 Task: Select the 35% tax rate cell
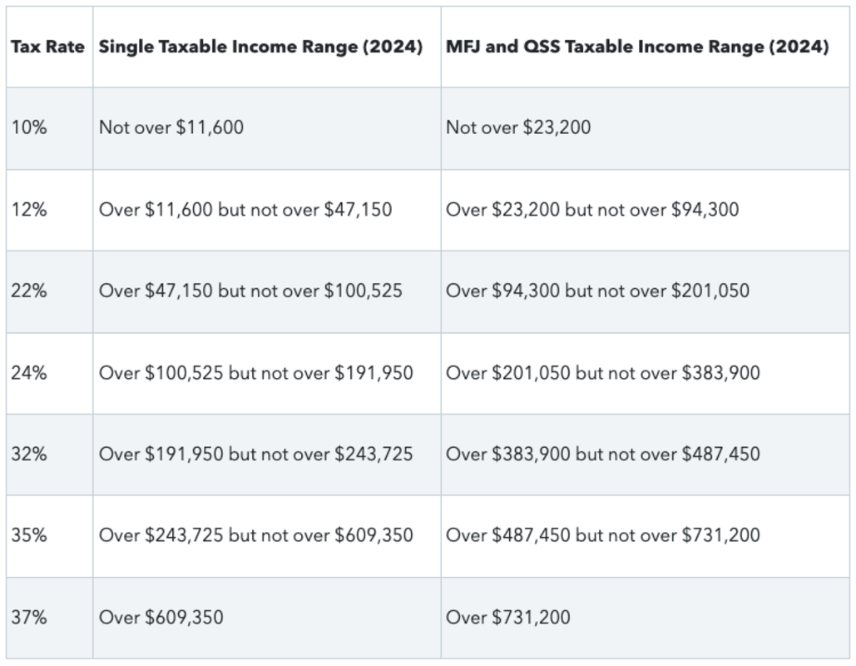pyautogui.click(x=30, y=534)
